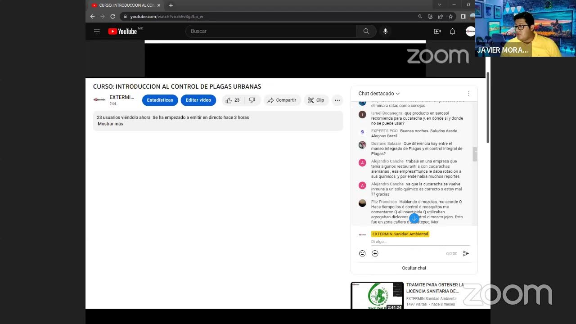
Task: View site information lock icon
Action: click(125, 17)
